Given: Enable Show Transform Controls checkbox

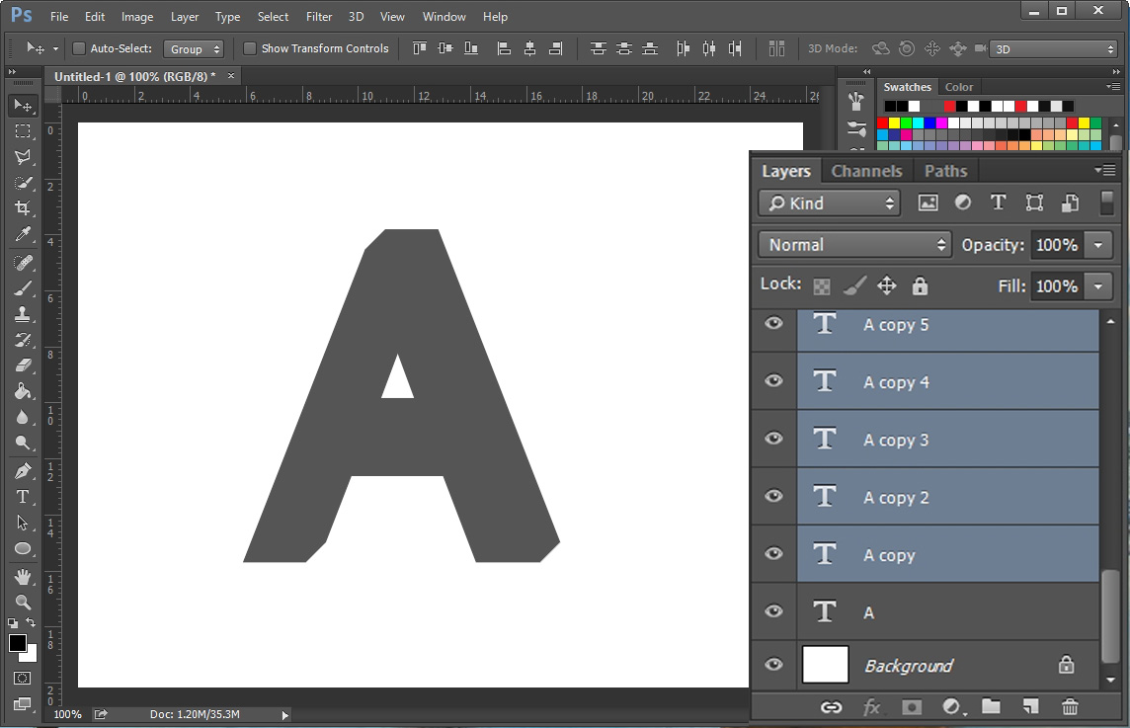Looking at the screenshot, I should [250, 48].
